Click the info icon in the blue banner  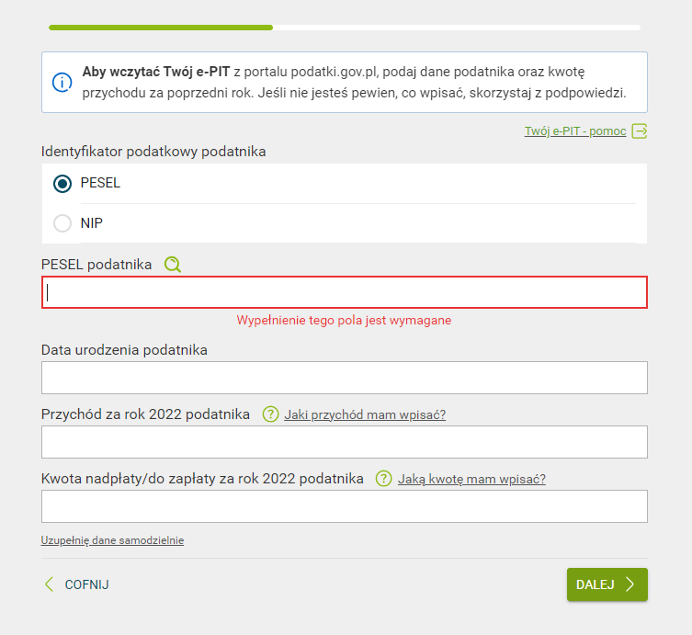(62, 82)
